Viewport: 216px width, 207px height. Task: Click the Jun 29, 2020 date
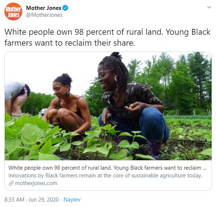tap(43, 200)
